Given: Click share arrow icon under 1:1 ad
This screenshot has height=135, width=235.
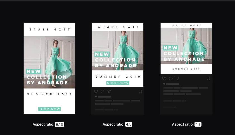Looking at the screenshot, I should [x=177, y=79].
